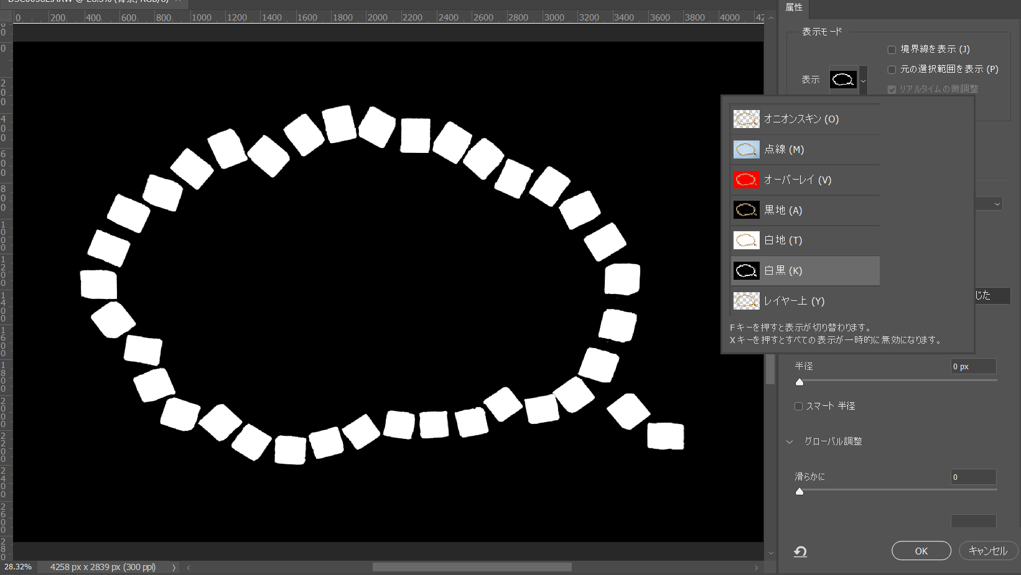Select On Black (黒地) view mode
The width and height of the screenshot is (1021, 575).
click(x=805, y=210)
